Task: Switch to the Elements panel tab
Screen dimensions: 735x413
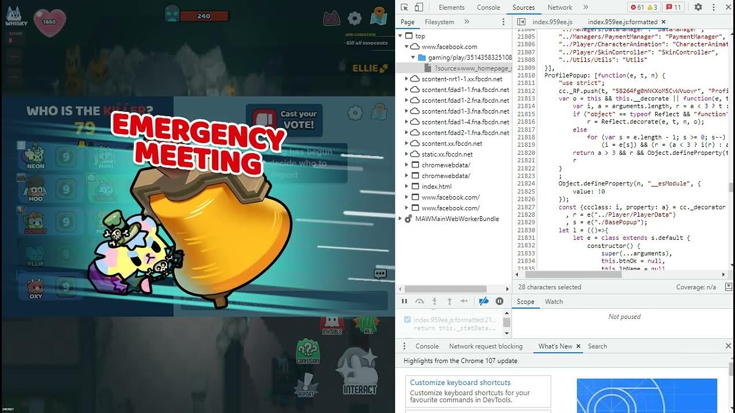Action: [451, 7]
